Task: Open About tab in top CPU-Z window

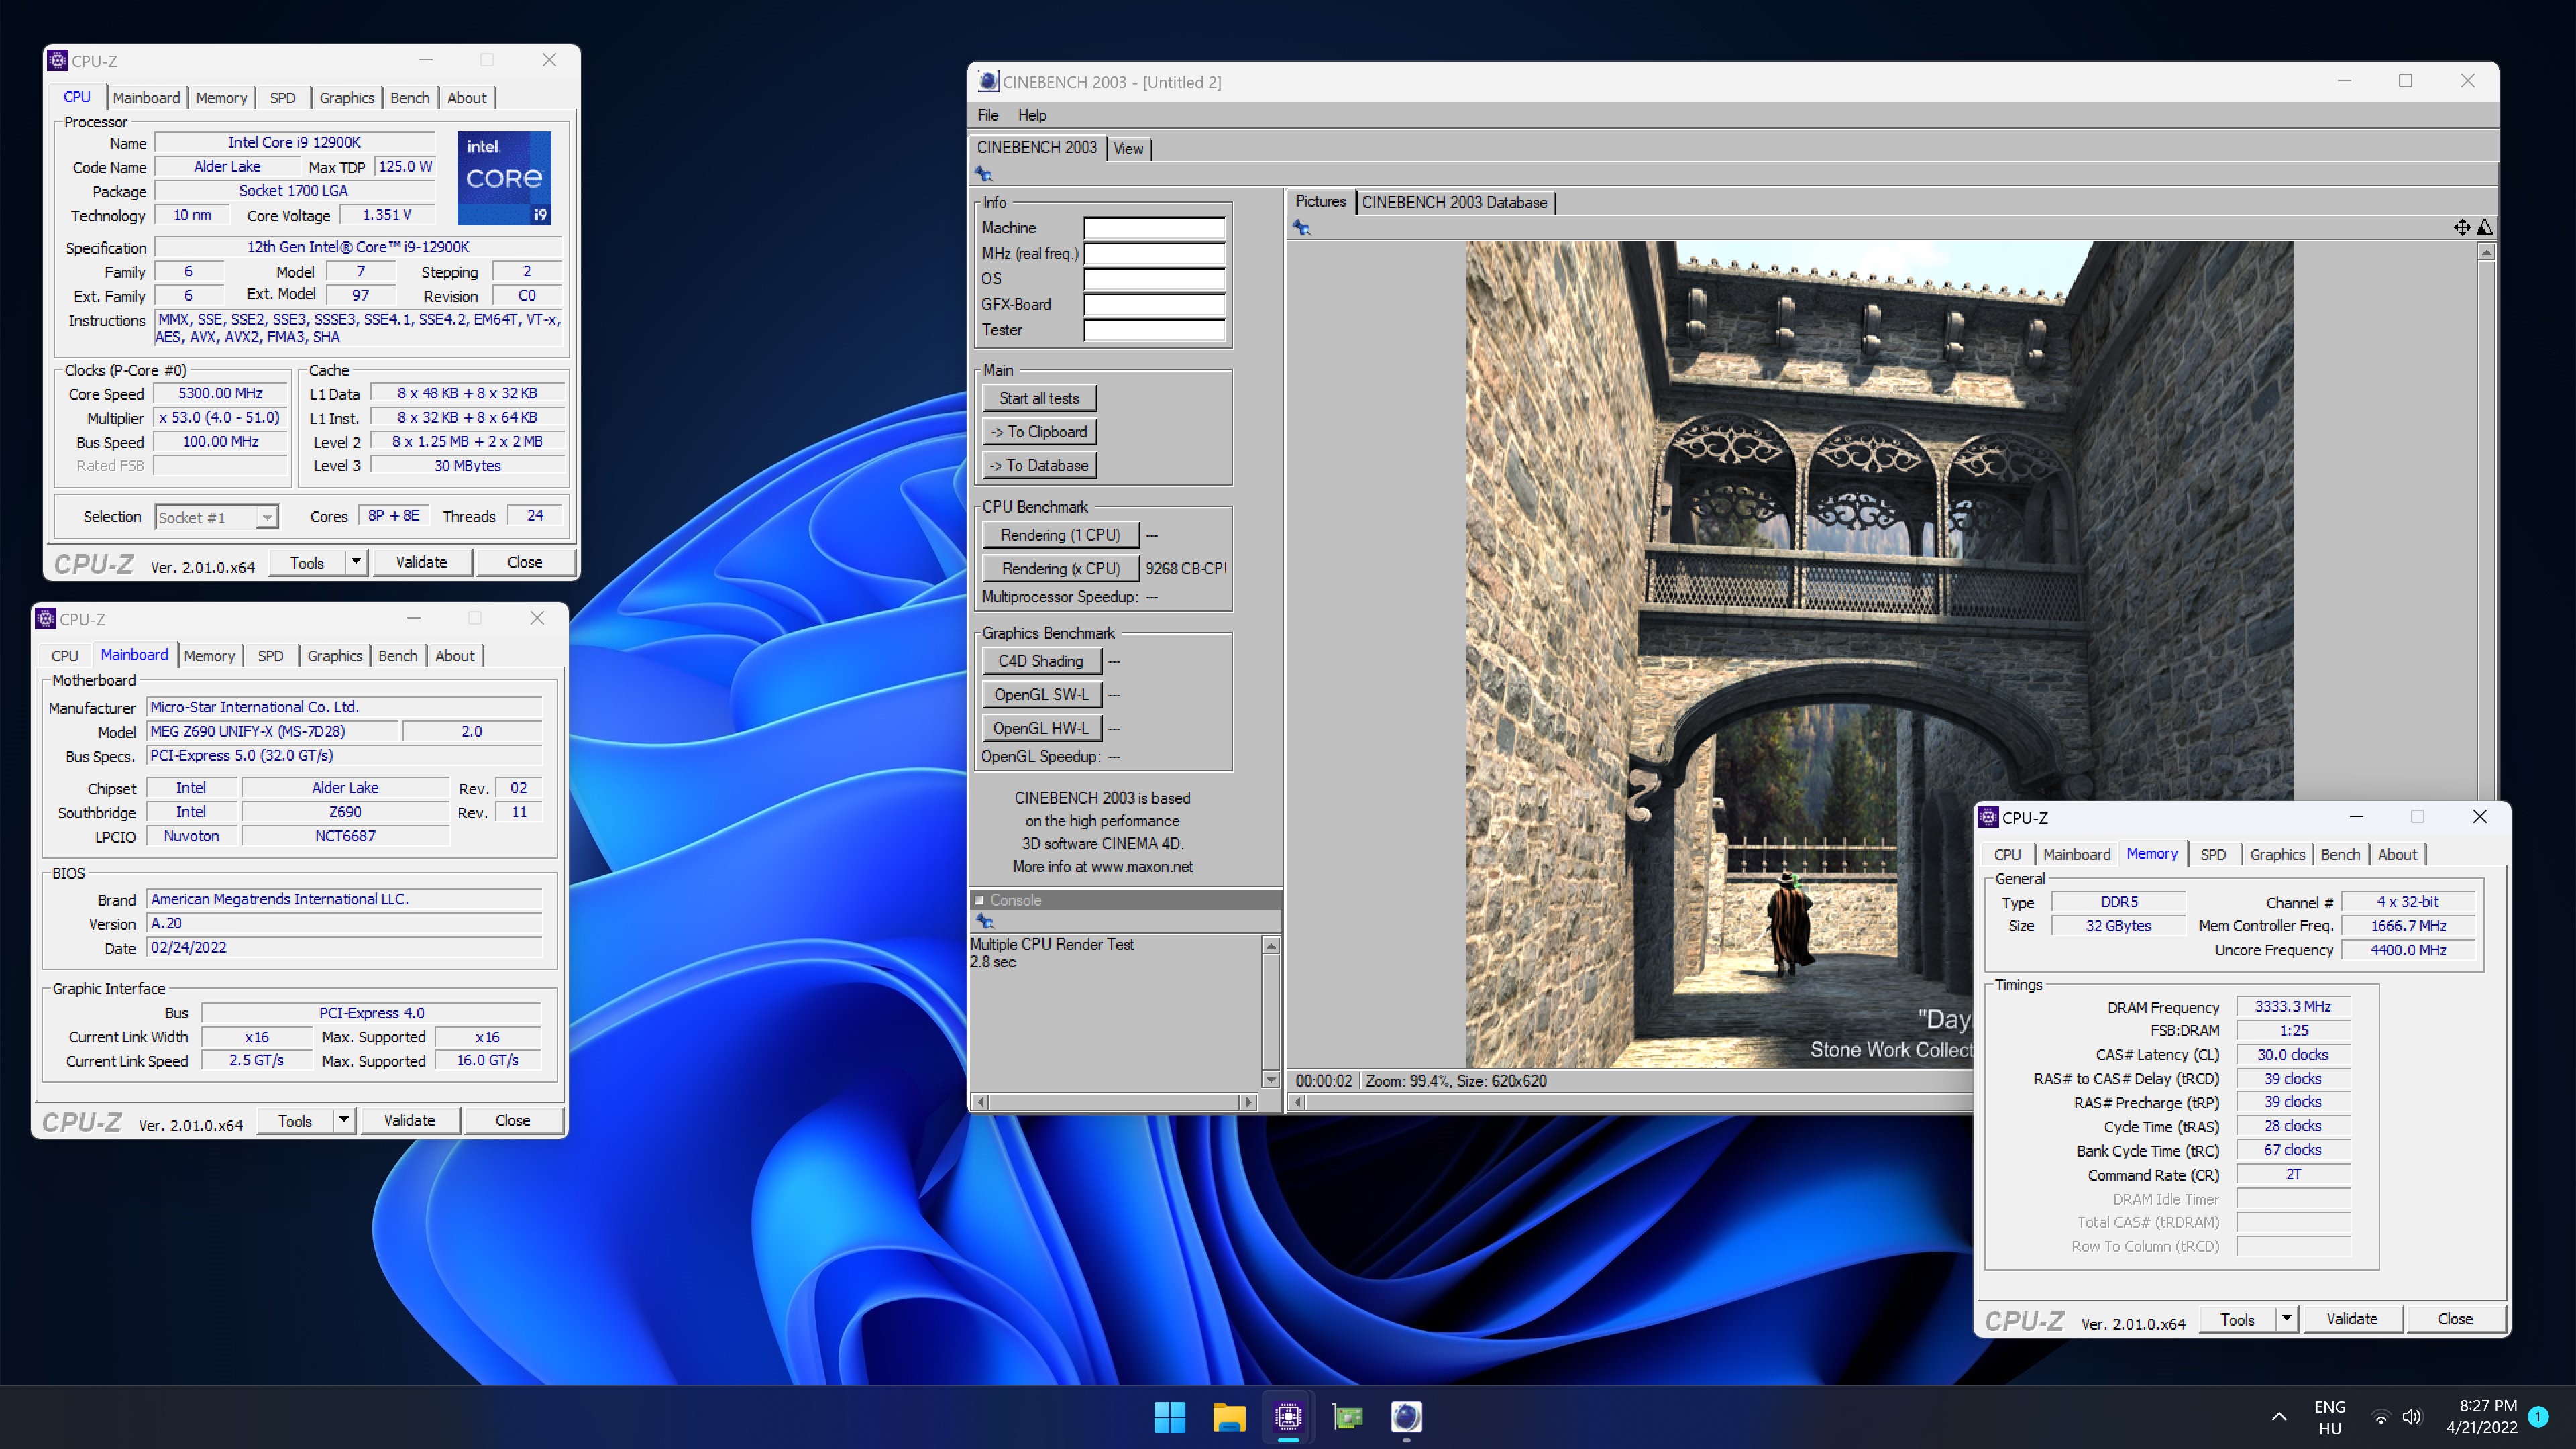Action: 467,98
